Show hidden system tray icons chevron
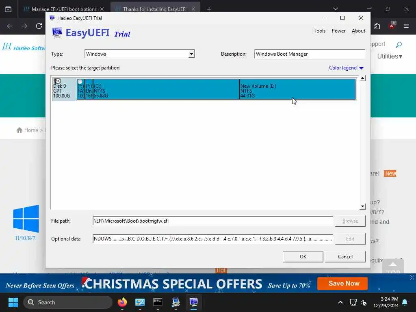 (340, 302)
